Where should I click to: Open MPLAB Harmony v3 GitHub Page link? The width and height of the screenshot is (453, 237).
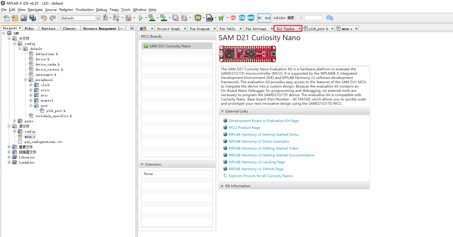point(256,169)
